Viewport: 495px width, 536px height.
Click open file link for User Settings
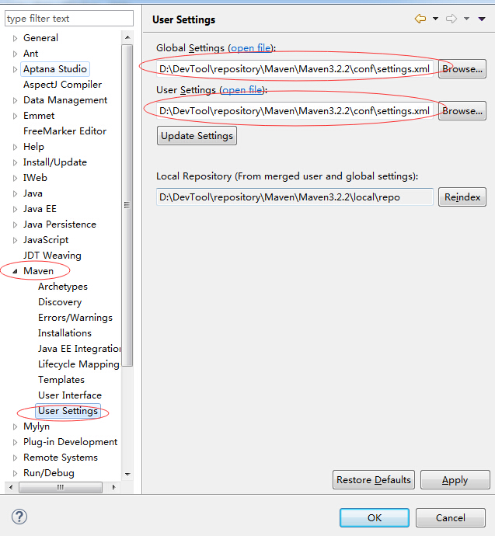pyautogui.click(x=242, y=90)
